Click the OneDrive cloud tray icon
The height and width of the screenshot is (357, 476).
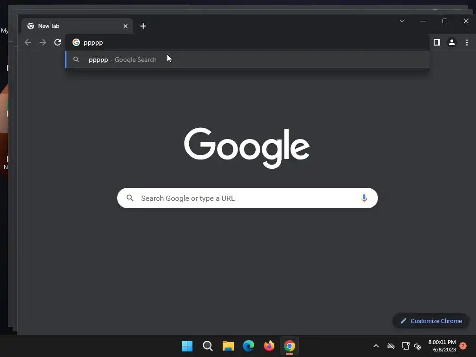click(x=390, y=346)
